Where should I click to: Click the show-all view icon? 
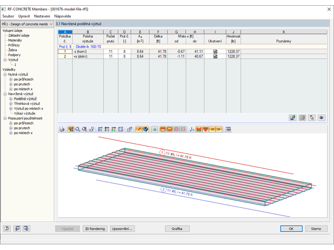[x=71, y=129]
